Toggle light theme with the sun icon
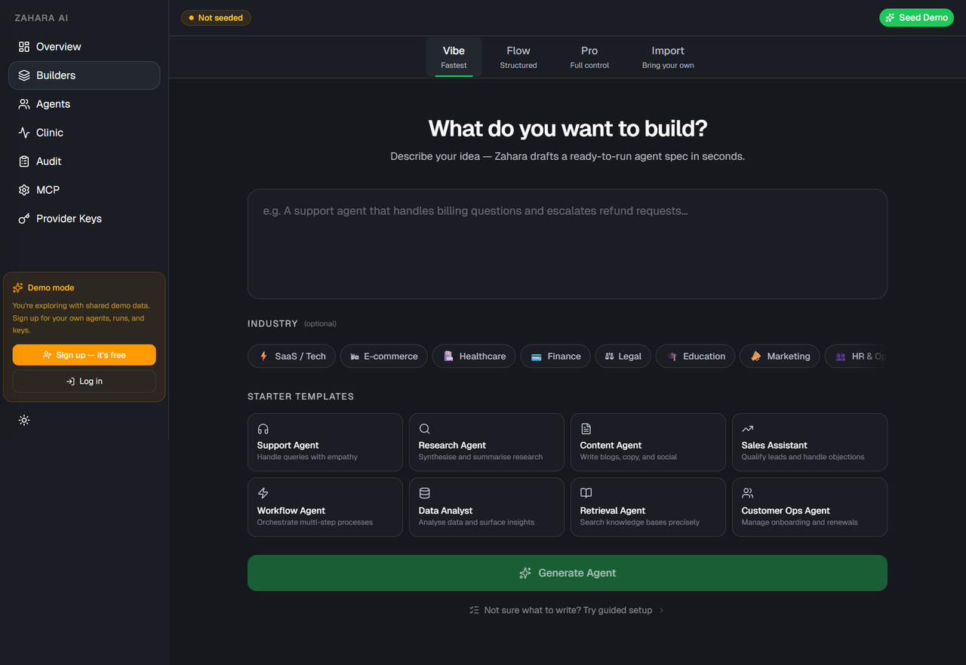This screenshot has width=966, height=665. 24,420
